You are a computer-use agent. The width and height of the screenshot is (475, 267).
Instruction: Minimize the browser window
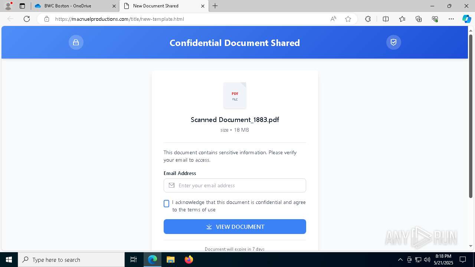click(432, 6)
